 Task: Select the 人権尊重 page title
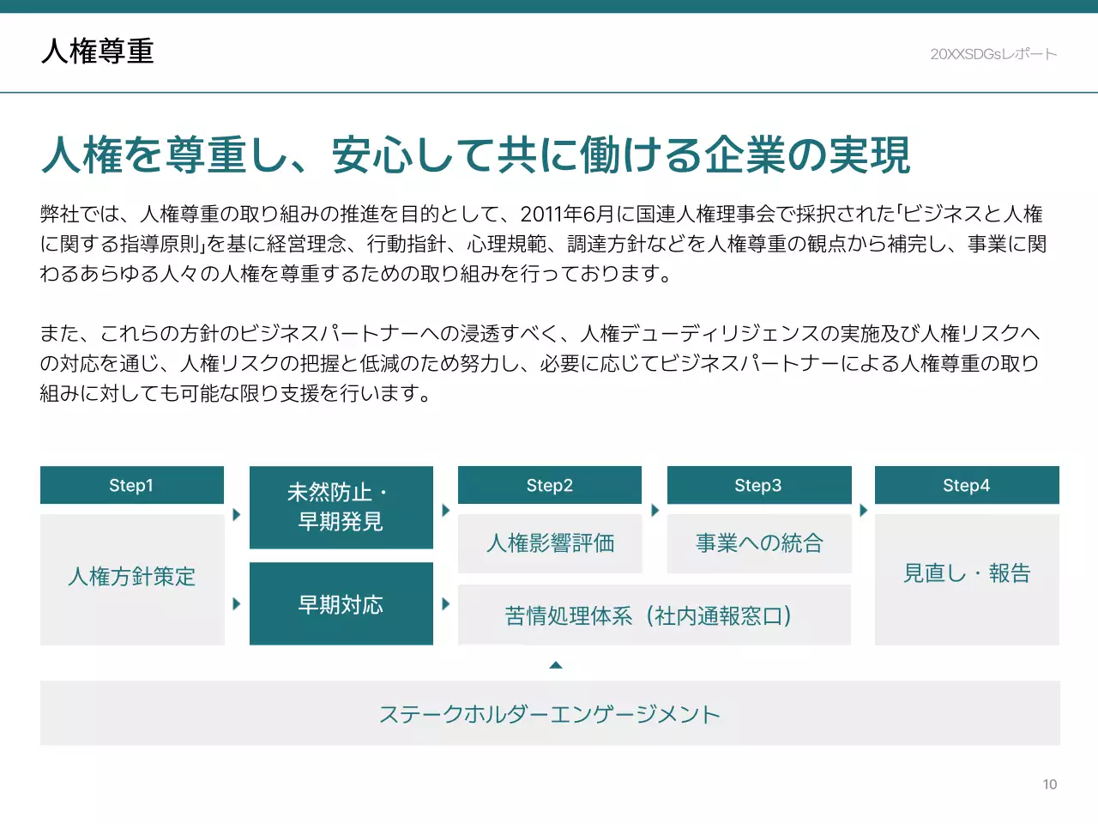click(x=98, y=52)
